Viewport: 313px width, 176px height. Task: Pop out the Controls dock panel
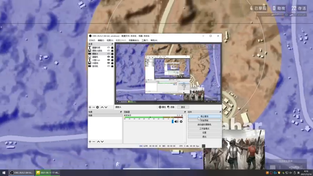click(x=220, y=112)
